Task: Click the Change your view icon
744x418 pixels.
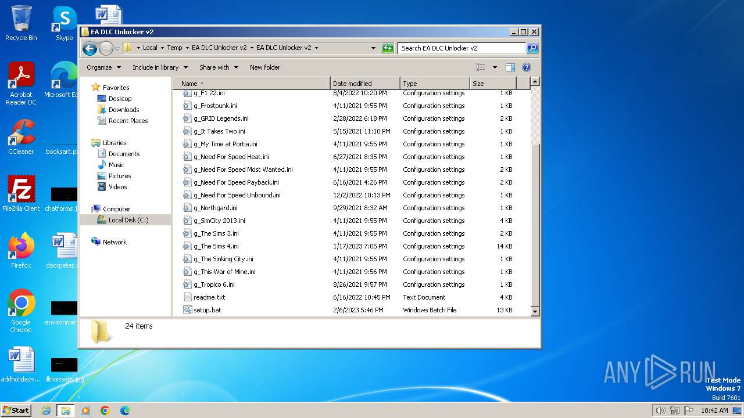Action: coord(481,67)
